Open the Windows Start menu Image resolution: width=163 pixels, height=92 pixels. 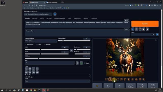coord(2,90)
